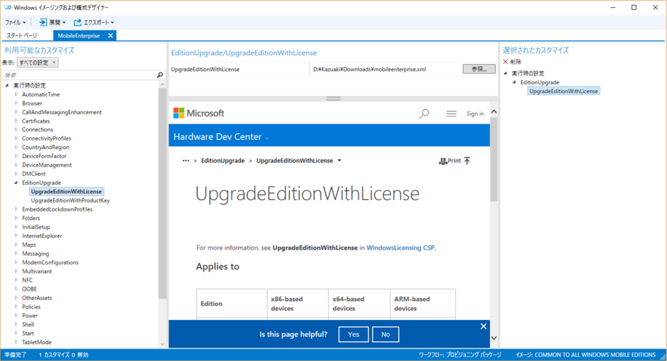This screenshot has width=667, height=361.
Task: Expand the DeviceManagement node
Action: (16, 165)
